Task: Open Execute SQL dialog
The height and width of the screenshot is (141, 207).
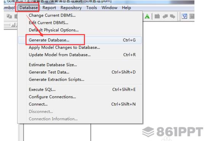Action: 80,90
